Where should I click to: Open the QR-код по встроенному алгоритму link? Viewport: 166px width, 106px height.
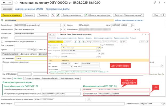point(129,20)
